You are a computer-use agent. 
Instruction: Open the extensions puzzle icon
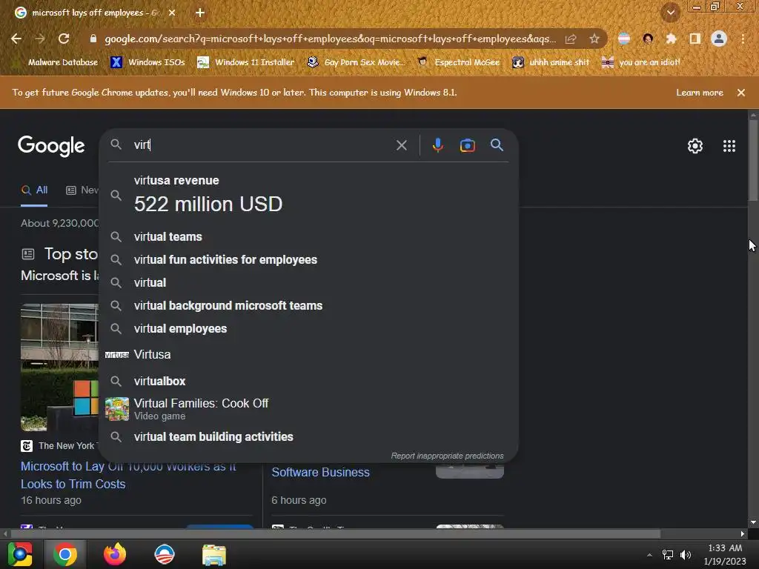point(671,39)
